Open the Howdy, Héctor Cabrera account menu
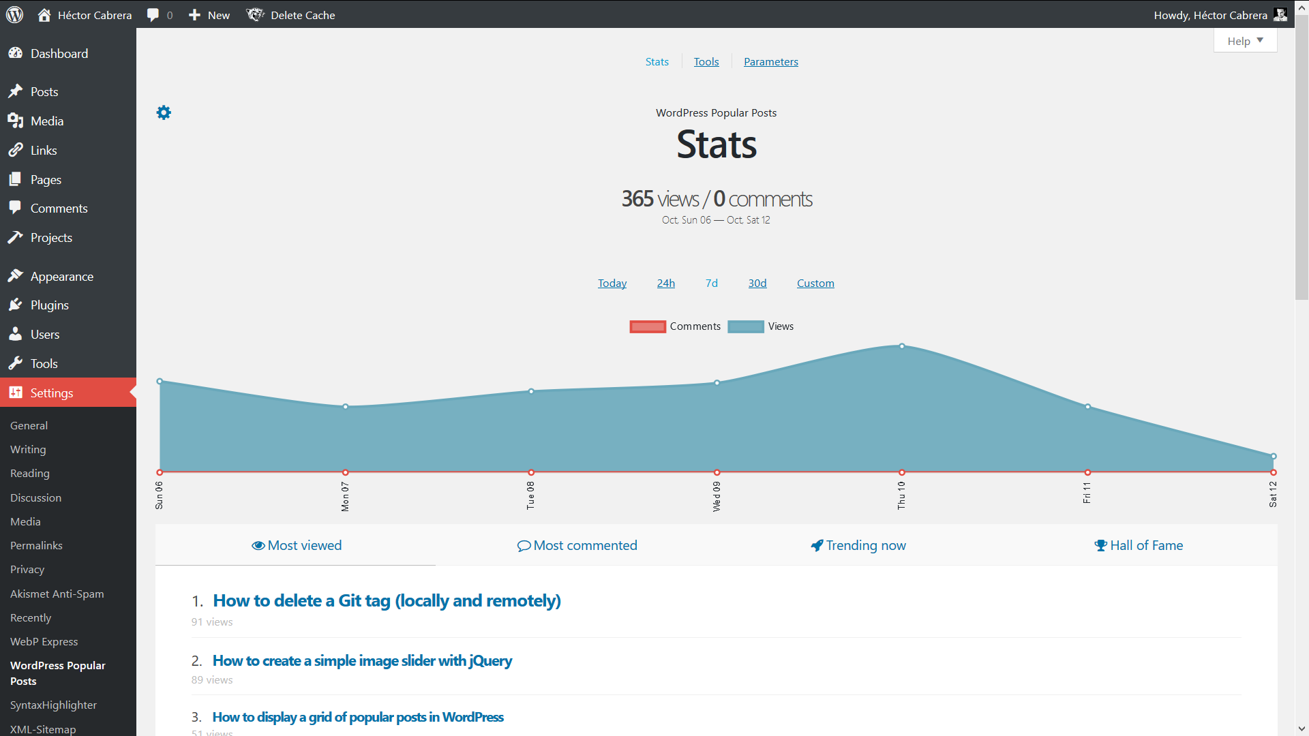Viewport: 1309px width, 736px height. [x=1210, y=14]
